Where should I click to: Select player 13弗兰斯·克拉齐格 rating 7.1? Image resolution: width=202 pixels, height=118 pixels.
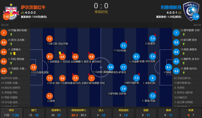point(50,39)
